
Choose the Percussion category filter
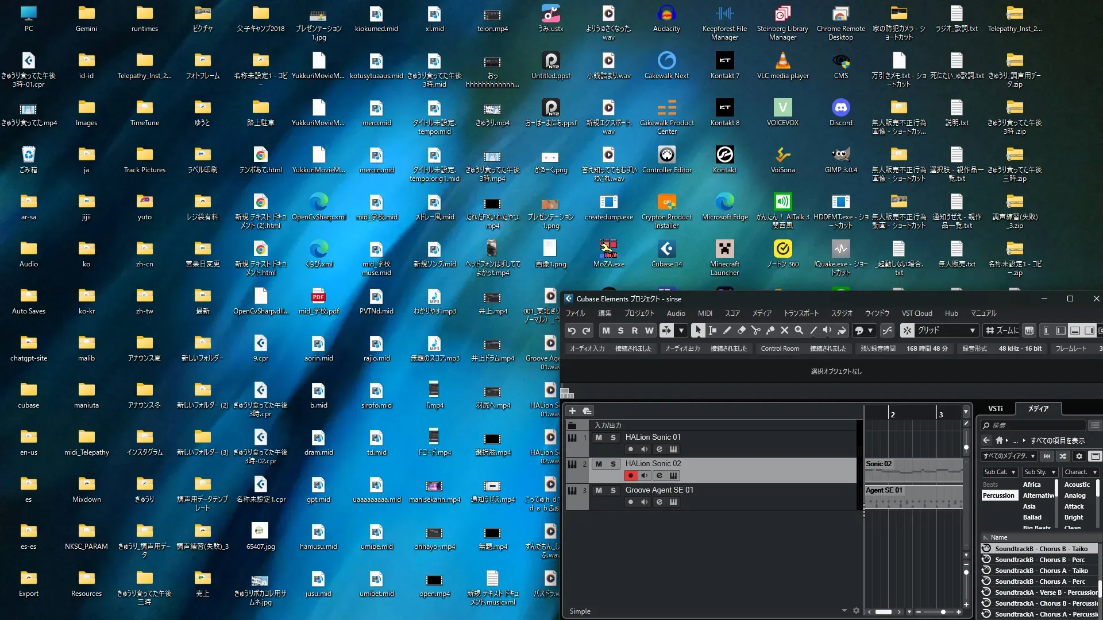(998, 495)
